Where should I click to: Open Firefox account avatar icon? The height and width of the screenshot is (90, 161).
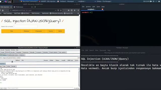(75, 10)
